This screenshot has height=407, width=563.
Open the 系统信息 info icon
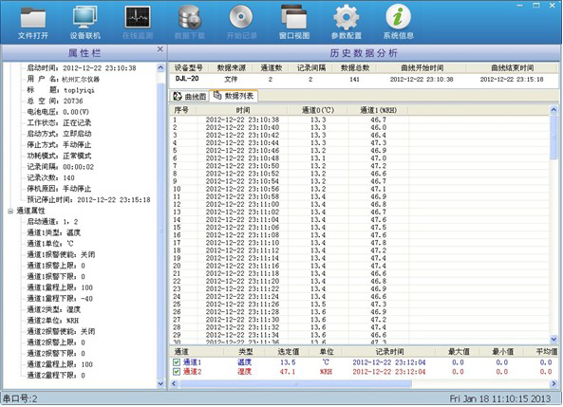pos(398,17)
